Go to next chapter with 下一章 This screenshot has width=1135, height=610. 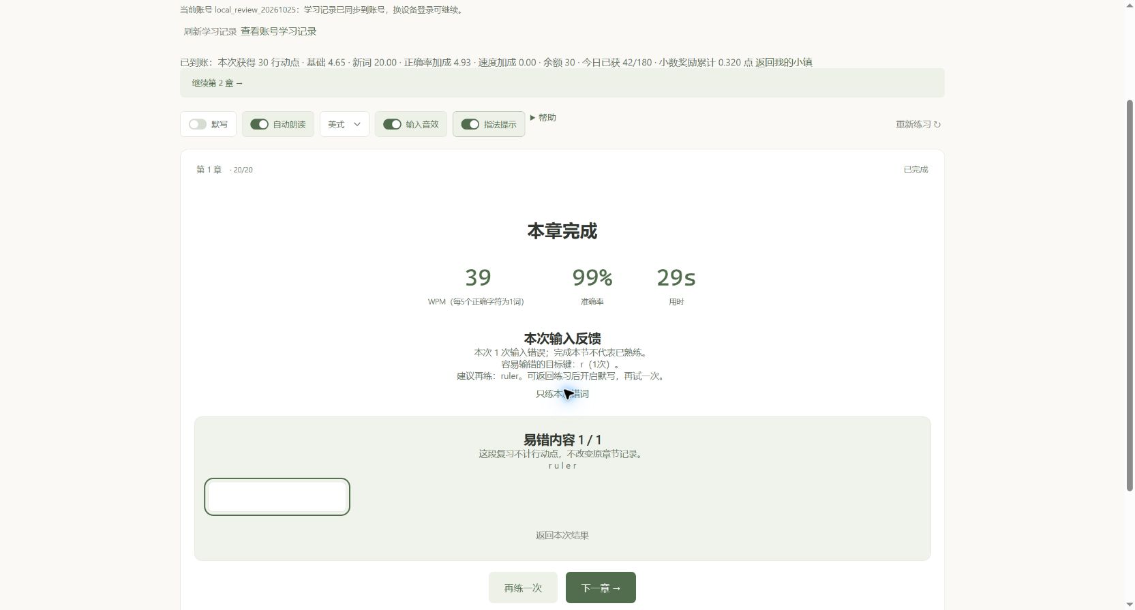click(601, 588)
